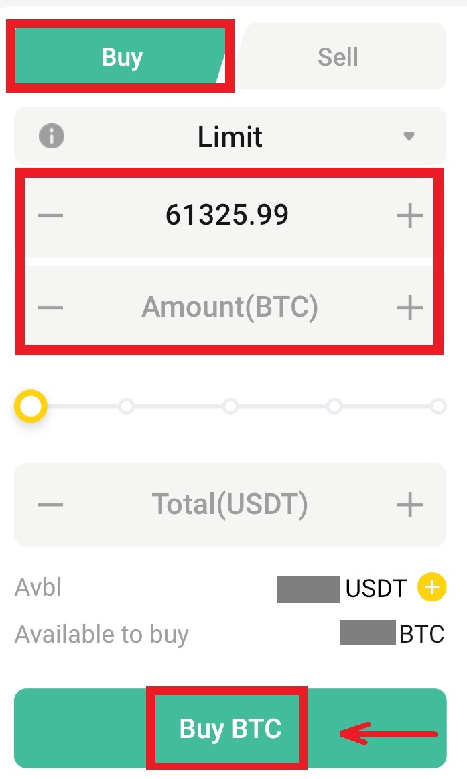The height and width of the screenshot is (779, 467).
Task: Tap plus in the Amount(BTC) row
Action: [410, 307]
